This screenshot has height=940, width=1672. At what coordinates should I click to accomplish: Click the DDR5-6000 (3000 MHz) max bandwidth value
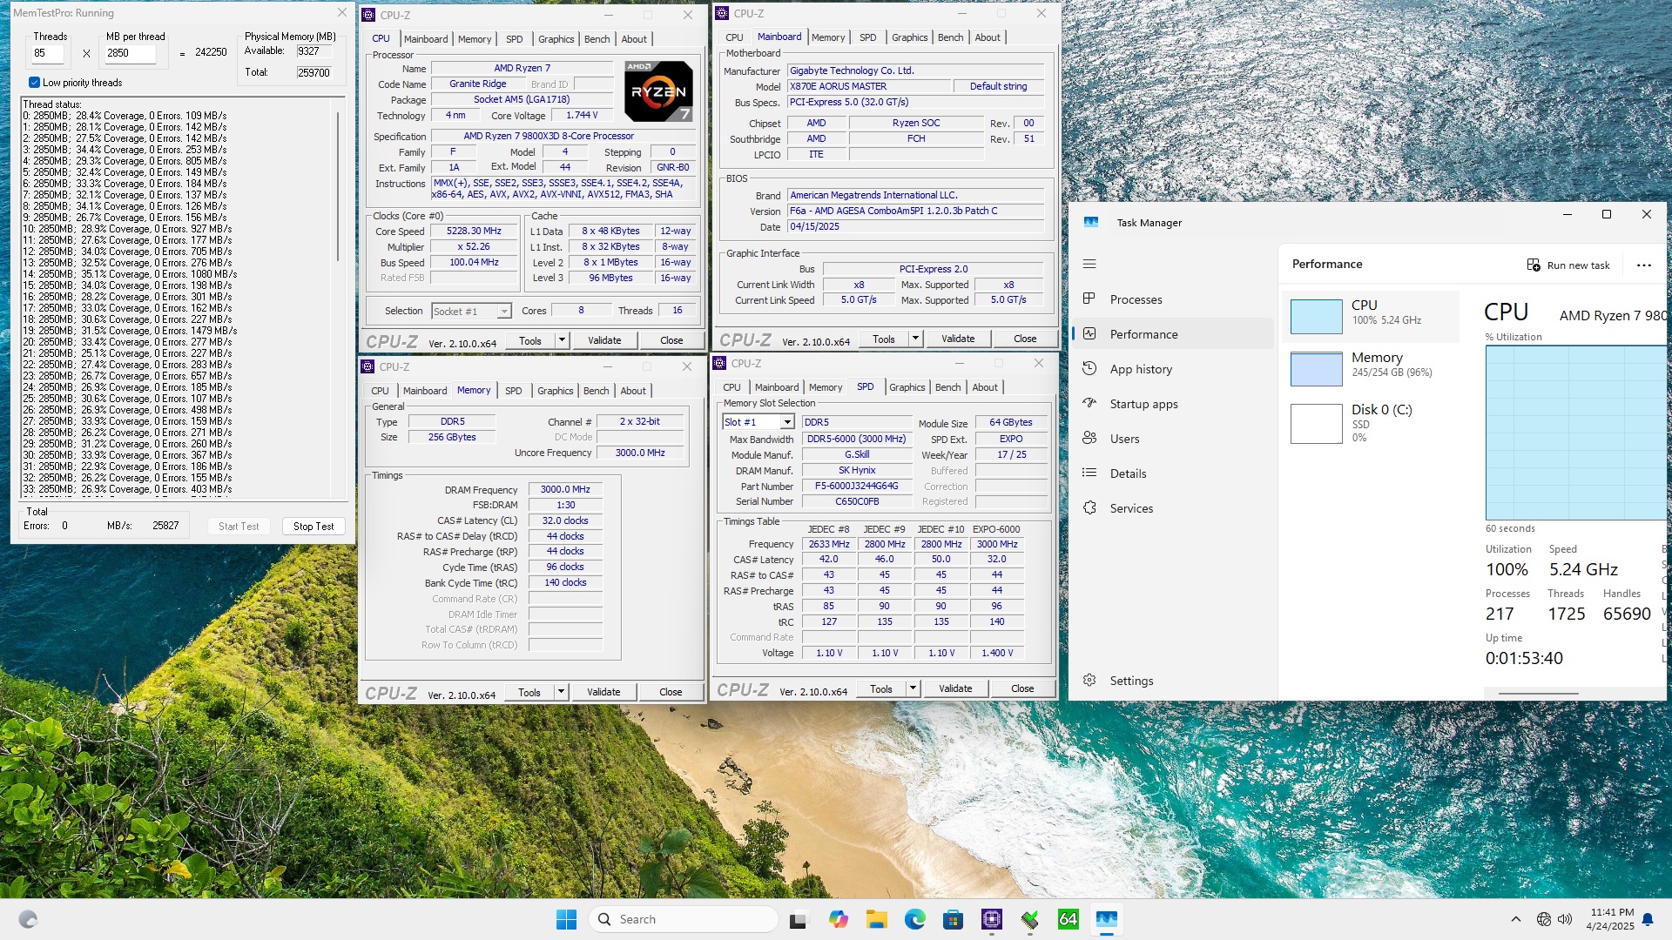[857, 439]
